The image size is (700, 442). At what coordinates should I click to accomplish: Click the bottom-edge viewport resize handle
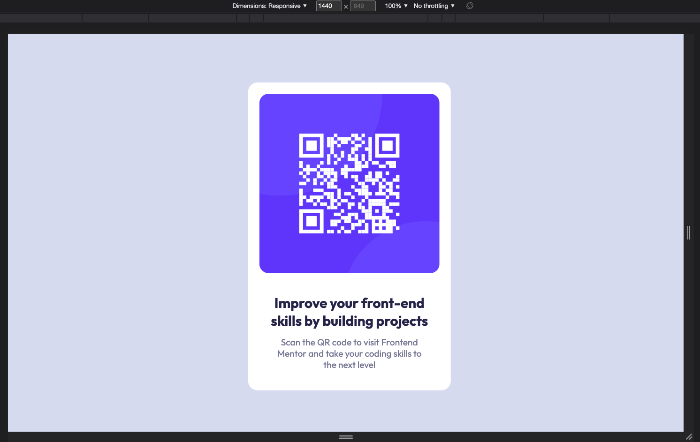(x=346, y=437)
